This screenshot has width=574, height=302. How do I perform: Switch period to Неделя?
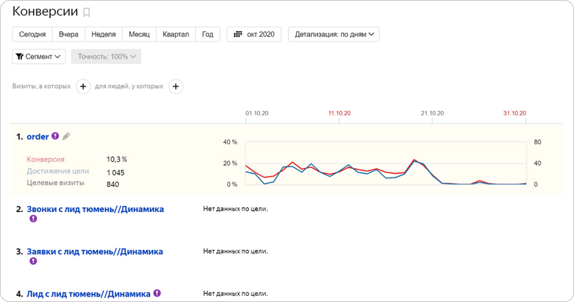(104, 34)
